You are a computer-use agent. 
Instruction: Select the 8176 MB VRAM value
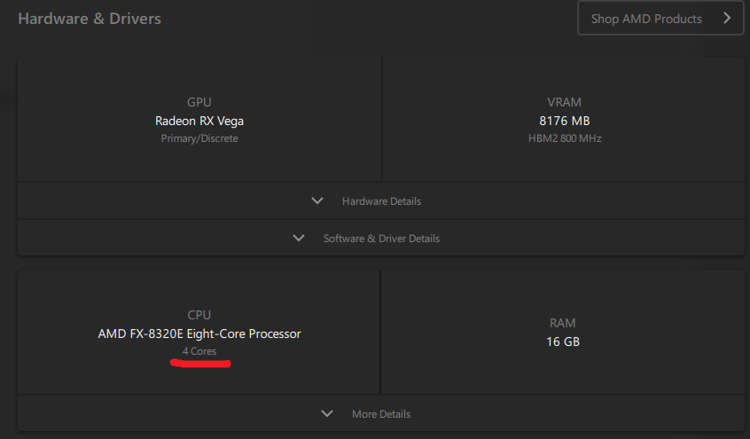(564, 121)
